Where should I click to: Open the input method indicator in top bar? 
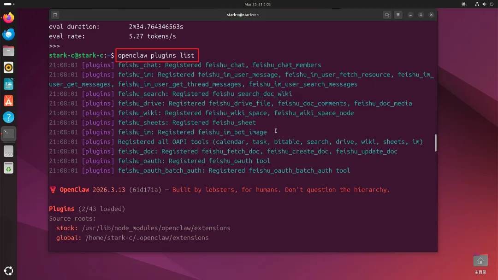point(464,5)
